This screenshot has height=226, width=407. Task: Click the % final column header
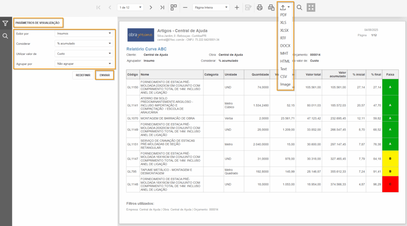(374, 74)
